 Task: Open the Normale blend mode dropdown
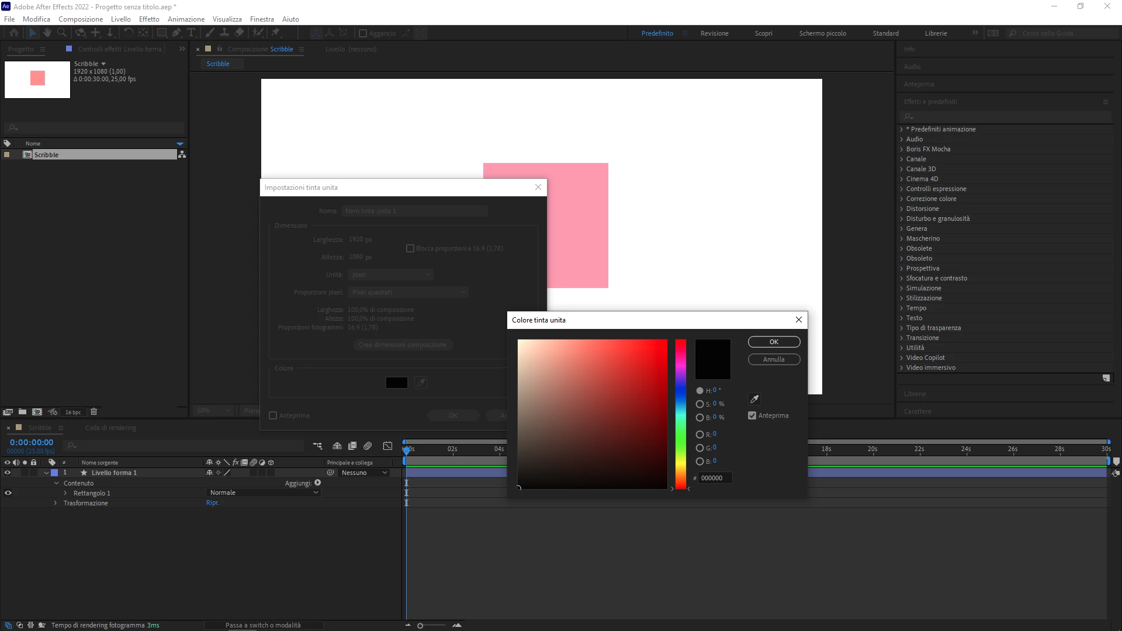(x=264, y=493)
